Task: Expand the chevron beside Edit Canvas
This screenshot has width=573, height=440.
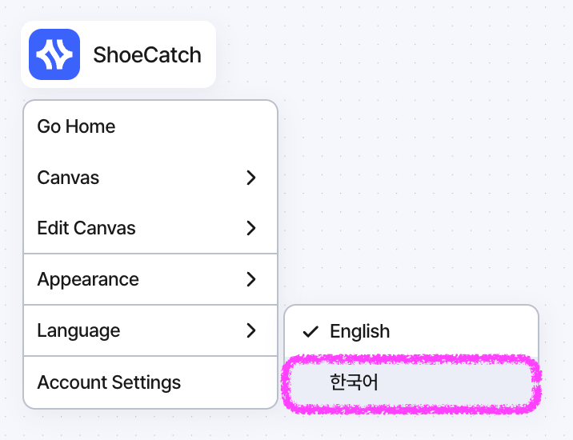Action: (250, 228)
